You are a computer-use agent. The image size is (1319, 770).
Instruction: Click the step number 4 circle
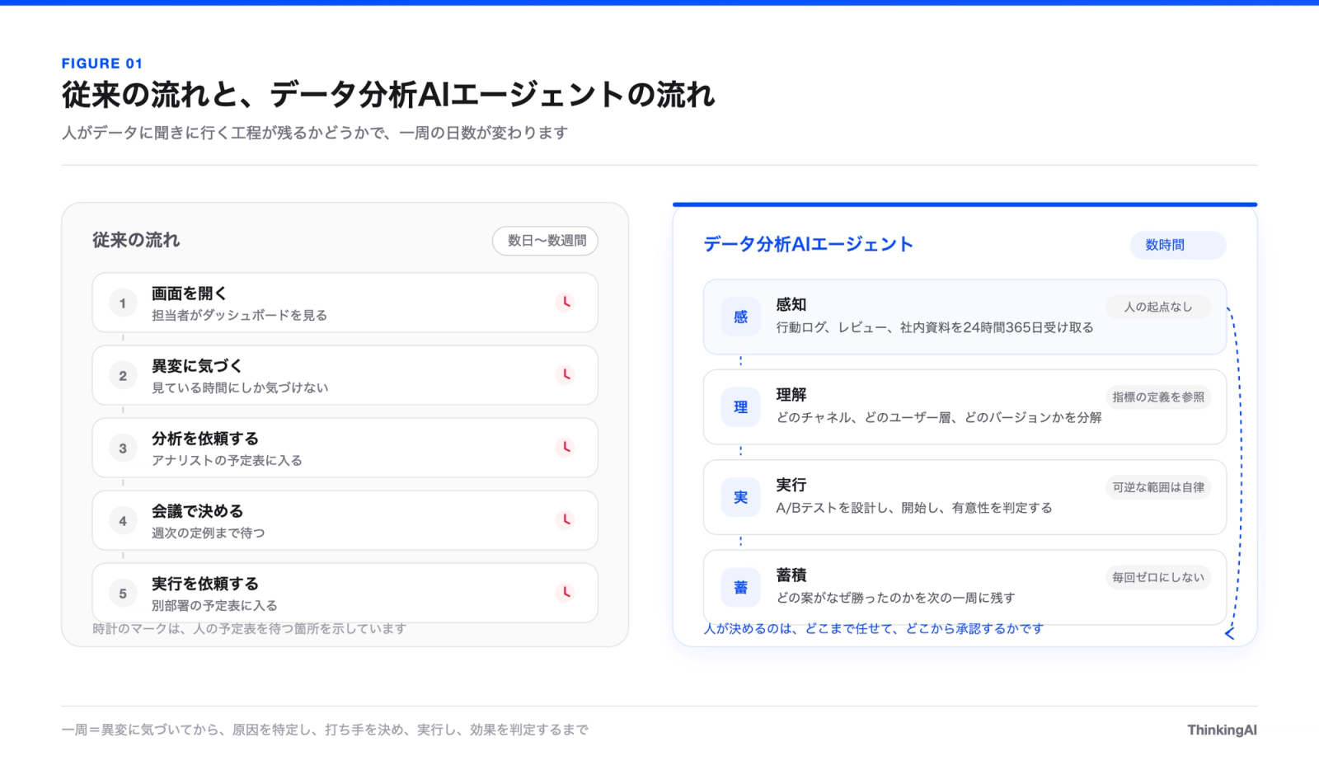tap(123, 521)
